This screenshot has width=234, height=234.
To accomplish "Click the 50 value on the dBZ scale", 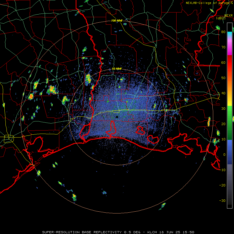I will point(223,78).
